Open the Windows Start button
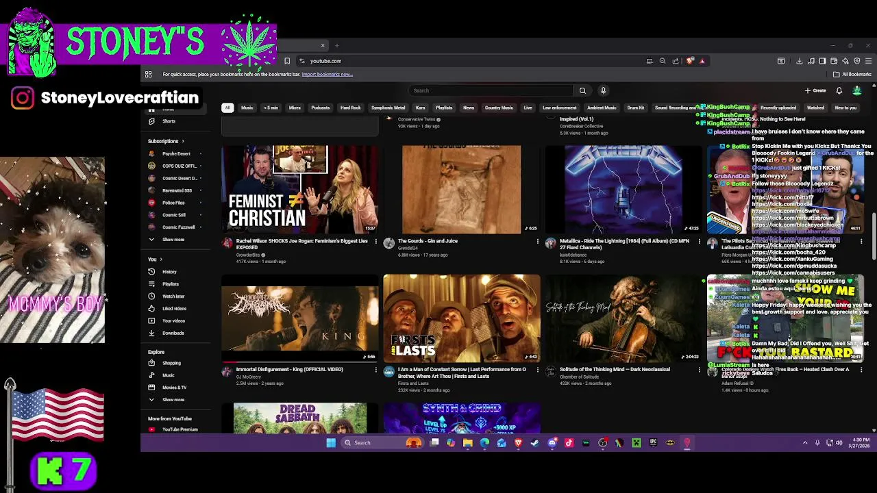877x493 pixels. click(x=331, y=443)
